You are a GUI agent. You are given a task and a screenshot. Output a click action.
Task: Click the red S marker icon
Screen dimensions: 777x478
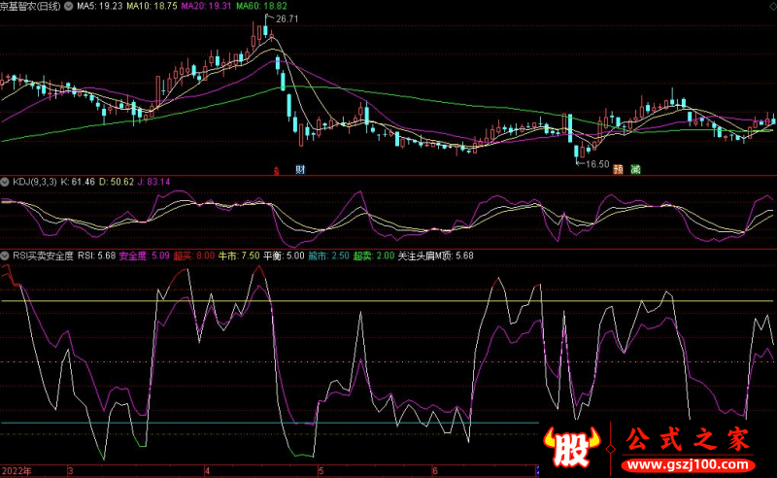coord(276,169)
